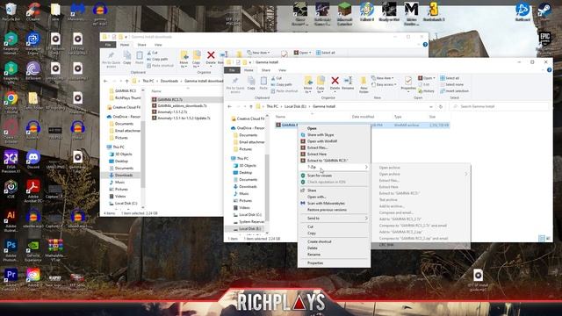Click the help question mark in Gamma Install window

pyautogui.click(x=549, y=70)
